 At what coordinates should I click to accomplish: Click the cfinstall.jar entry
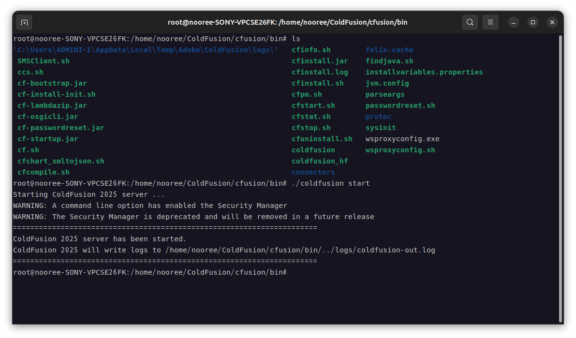320,61
